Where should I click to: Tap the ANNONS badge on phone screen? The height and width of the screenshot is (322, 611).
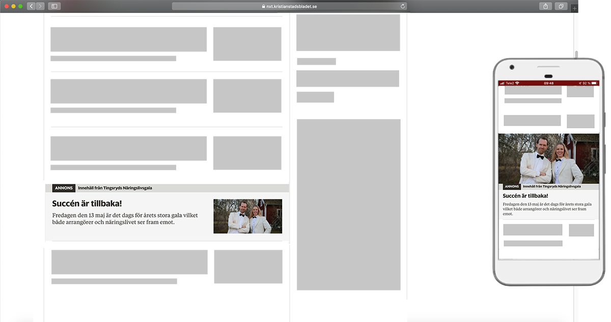[512, 187]
